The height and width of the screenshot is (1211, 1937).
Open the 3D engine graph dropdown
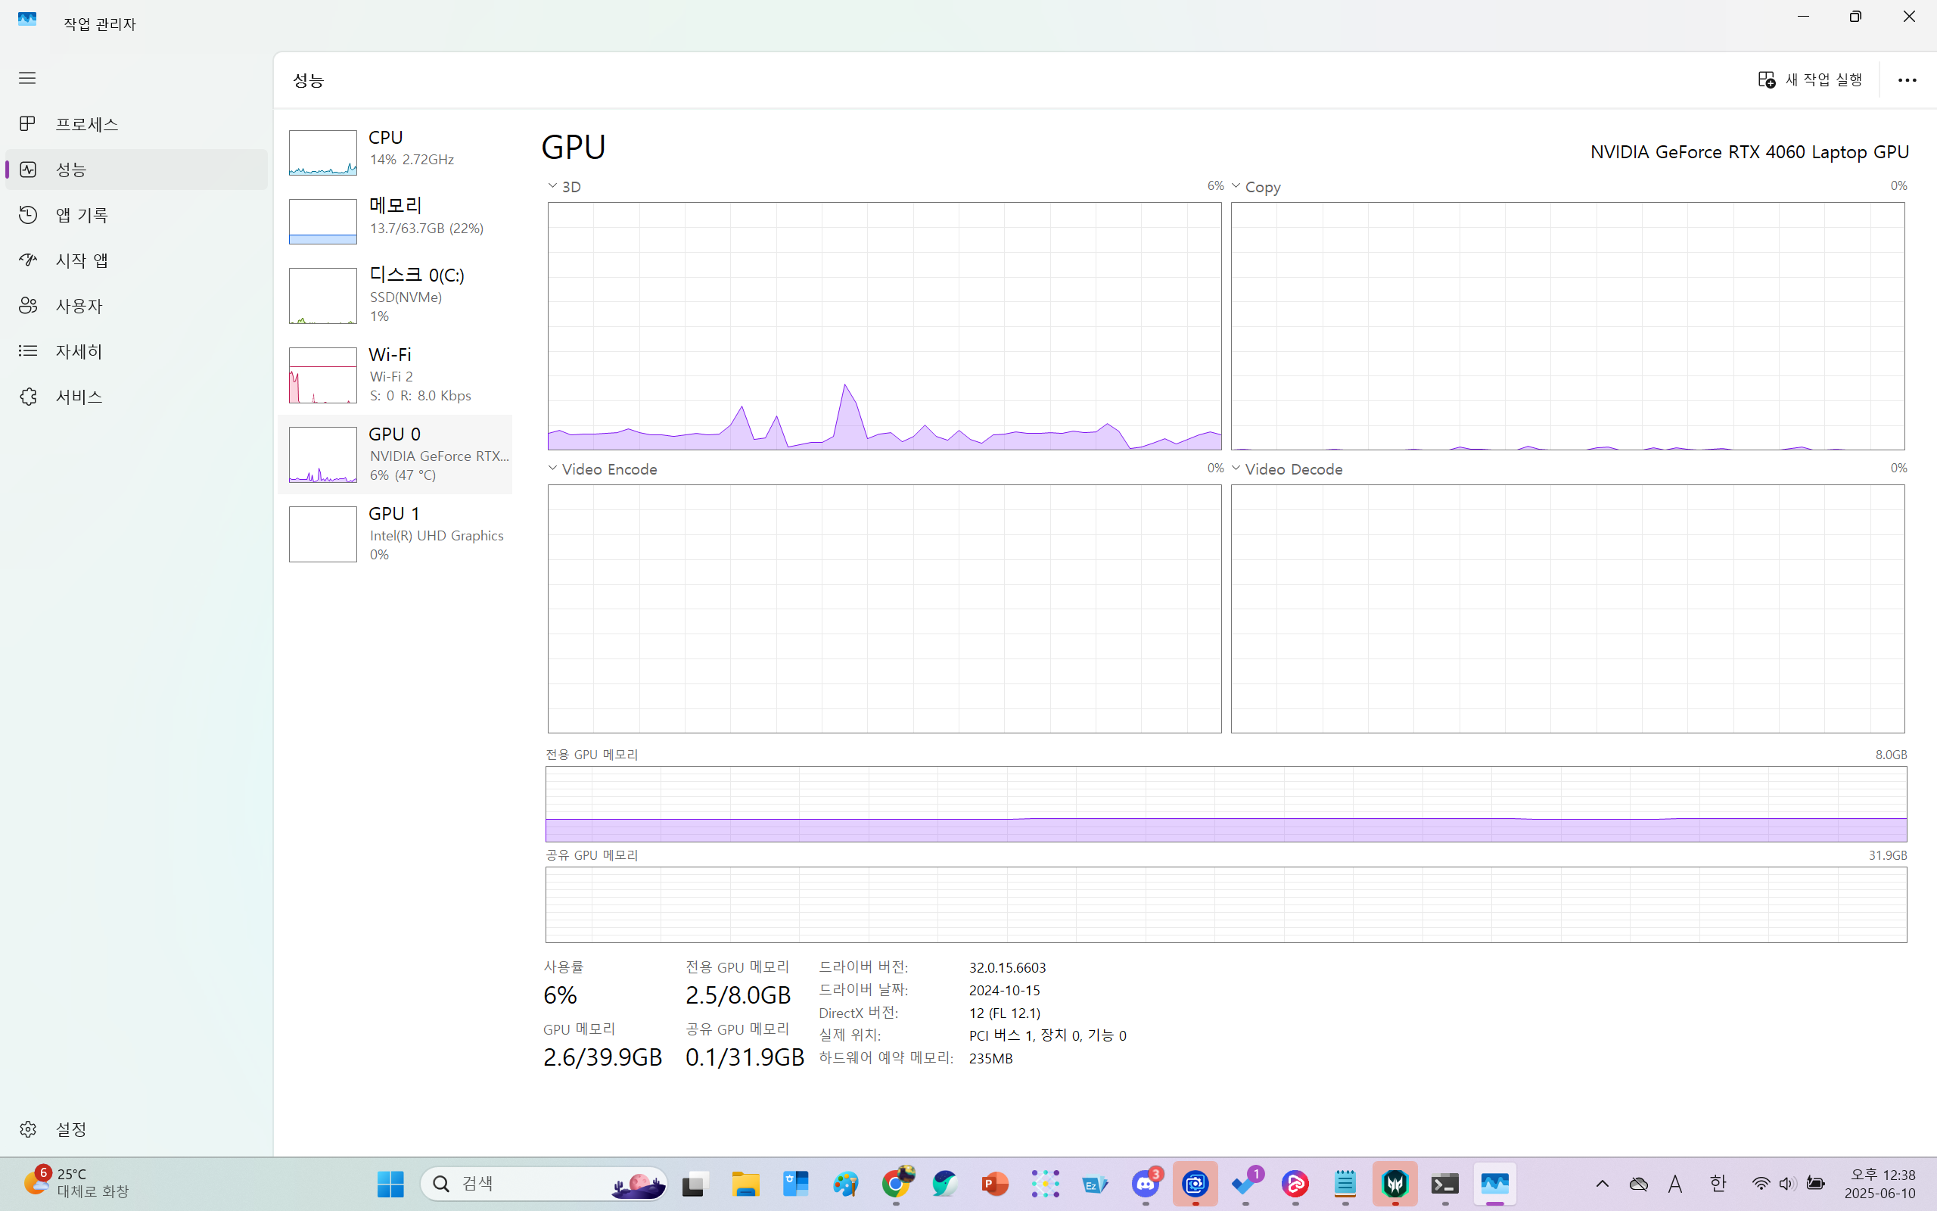565,187
